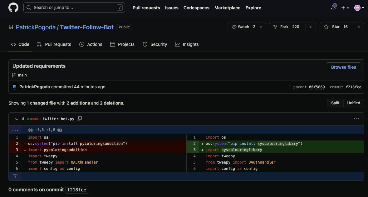368x197 pixels.
Task: Open the Watch settings dropdown arrow
Action: click(x=261, y=27)
